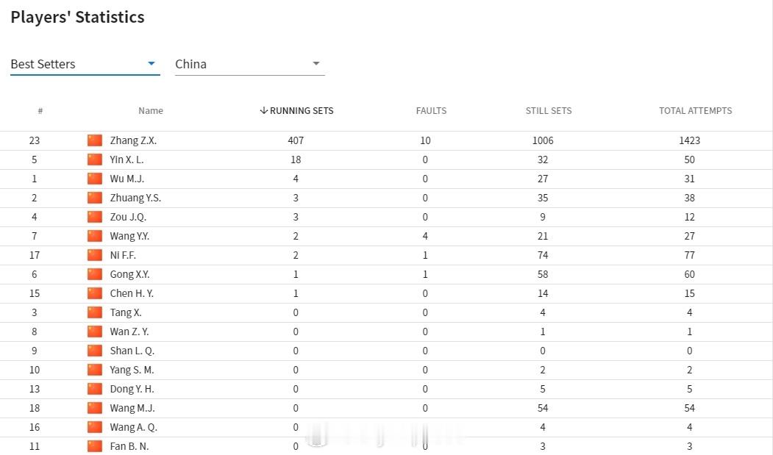Open player Zou J.Q. row
773x455 pixels.
(387, 217)
